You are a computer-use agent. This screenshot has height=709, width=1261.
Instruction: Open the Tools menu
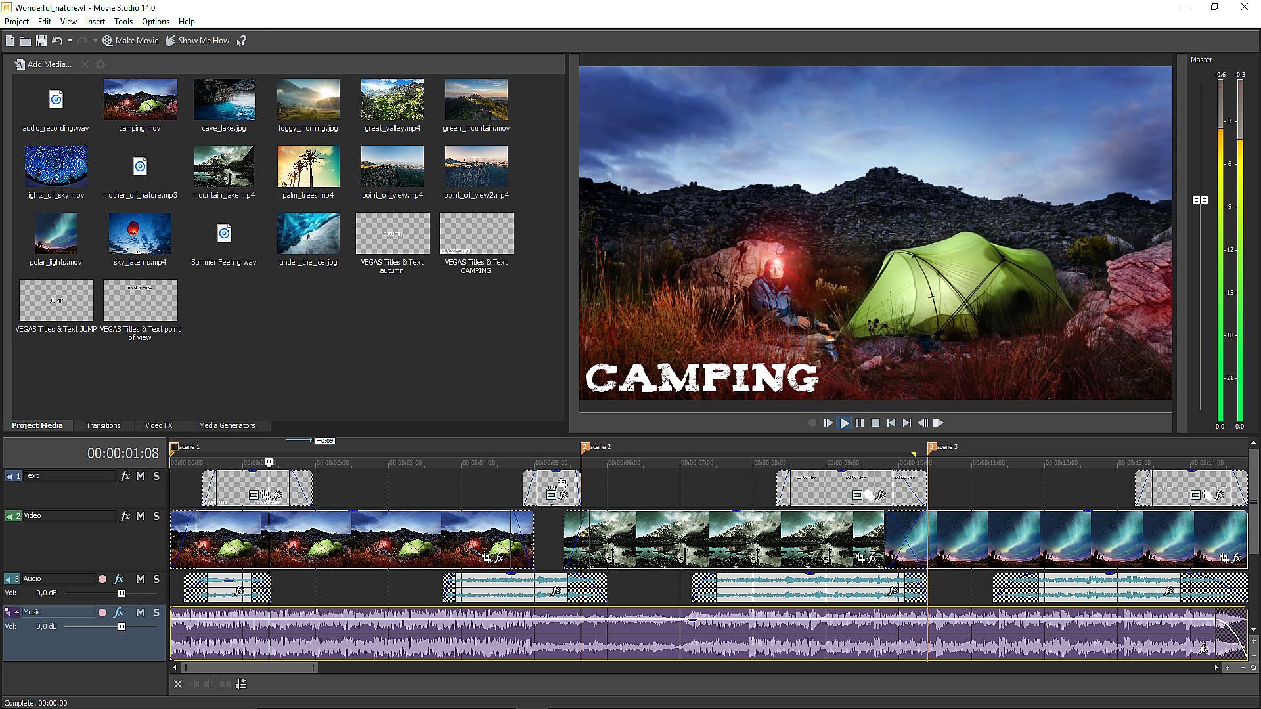(123, 22)
